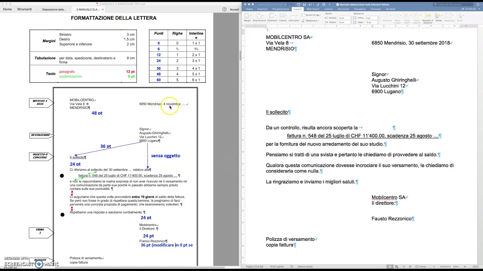Click the 220% zoom level
The image size is (483, 271).
point(475,266)
